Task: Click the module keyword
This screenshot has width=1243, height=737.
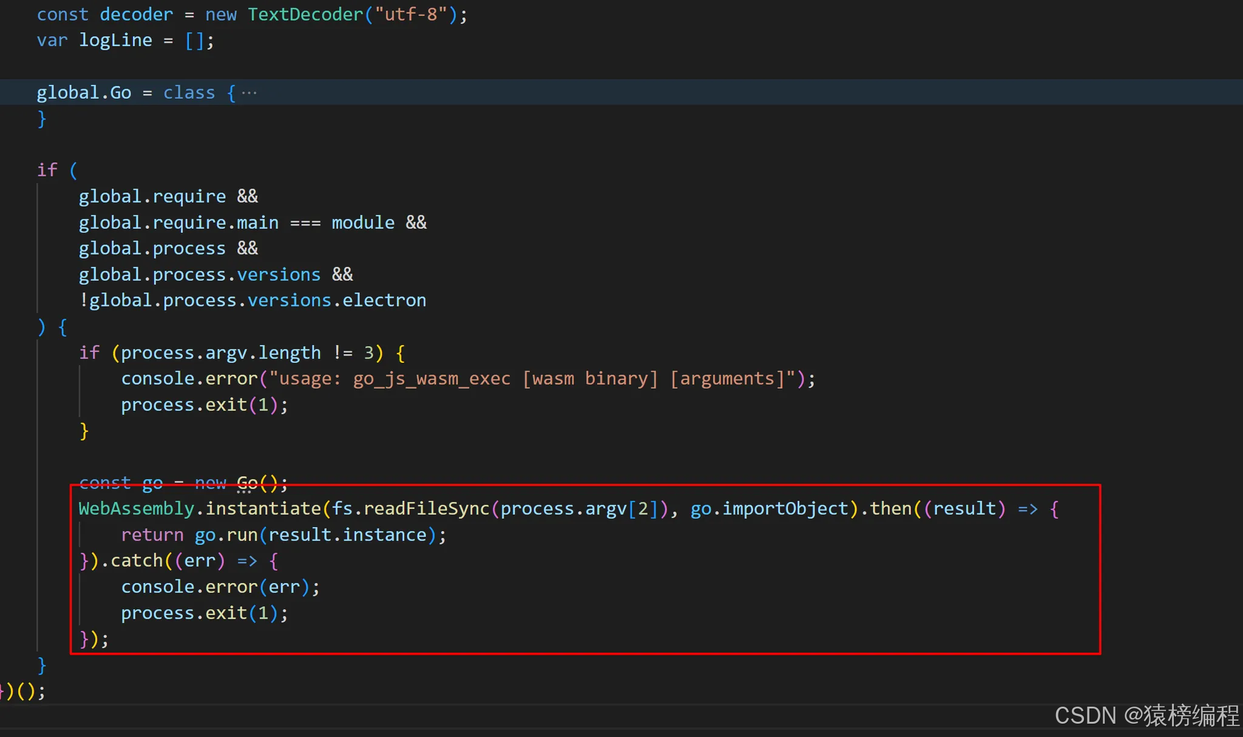Action: click(363, 223)
